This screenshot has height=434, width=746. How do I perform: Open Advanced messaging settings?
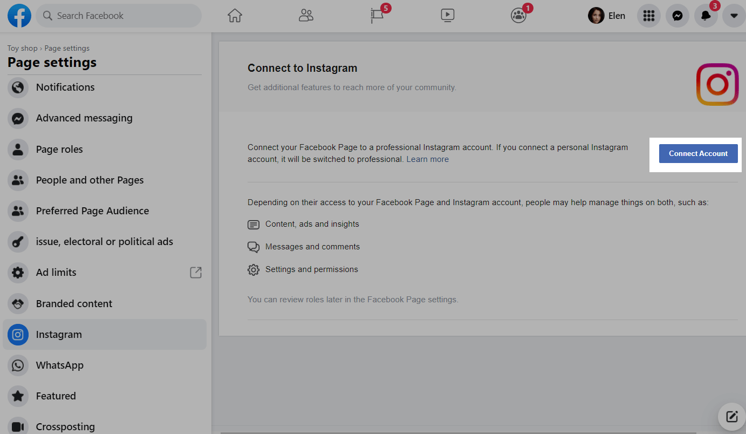click(x=105, y=118)
